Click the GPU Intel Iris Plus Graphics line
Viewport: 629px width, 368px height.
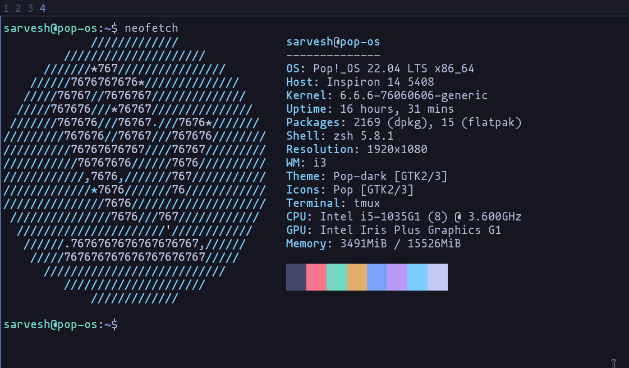[393, 230]
